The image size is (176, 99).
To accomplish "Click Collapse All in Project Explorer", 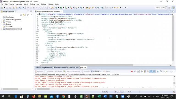I will coord(21,15).
